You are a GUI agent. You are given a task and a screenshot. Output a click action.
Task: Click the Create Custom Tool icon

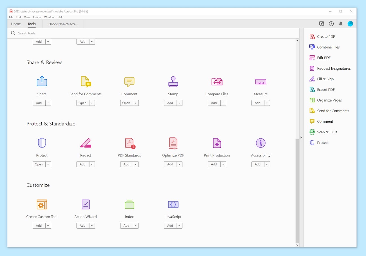(x=42, y=204)
